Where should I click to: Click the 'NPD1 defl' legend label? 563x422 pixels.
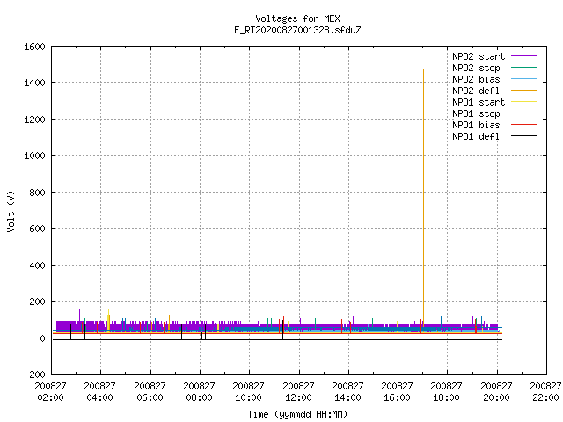click(x=476, y=137)
